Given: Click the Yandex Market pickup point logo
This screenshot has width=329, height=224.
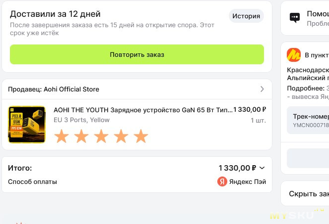Looking at the screenshot, I should click(294, 54).
